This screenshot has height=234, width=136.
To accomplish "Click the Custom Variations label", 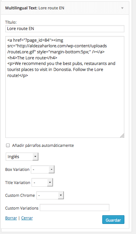I will tap(22, 208).
